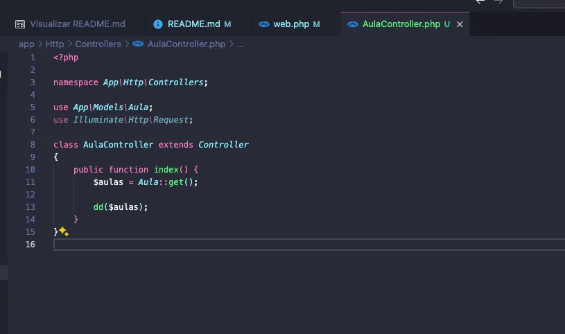
Task: Click the preview icon on Visualizar README.md tab
Action: click(x=20, y=24)
